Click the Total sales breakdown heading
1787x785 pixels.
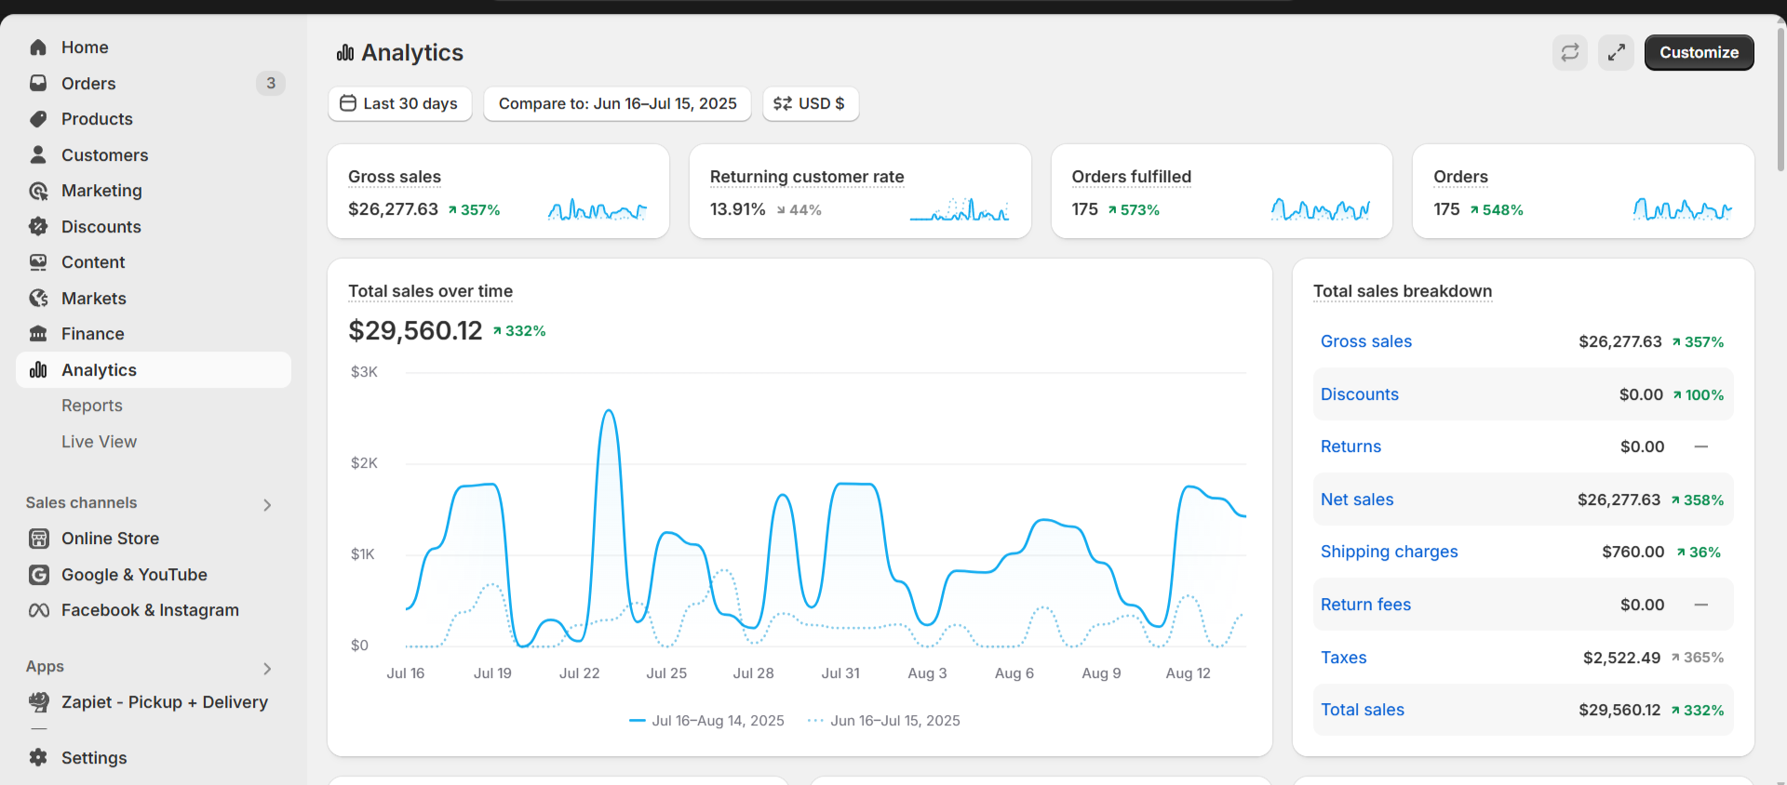(1403, 291)
